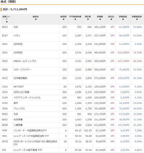
Task: Click the 596,000円 valuation cell
Action: click(100, 69)
